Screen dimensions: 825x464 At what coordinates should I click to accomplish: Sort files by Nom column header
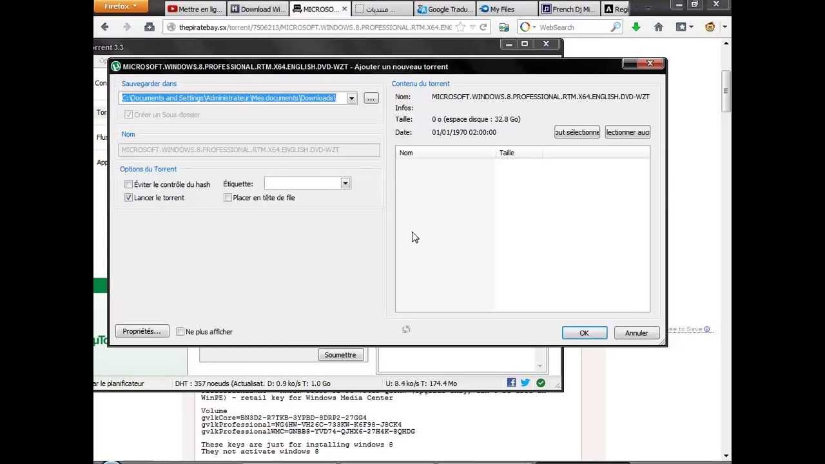pyautogui.click(x=445, y=153)
